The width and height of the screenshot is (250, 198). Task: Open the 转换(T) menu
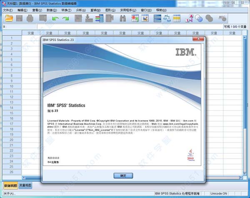tap(66, 10)
